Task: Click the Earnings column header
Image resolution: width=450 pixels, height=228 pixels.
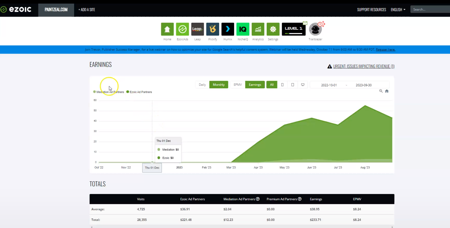Action: click(316, 199)
